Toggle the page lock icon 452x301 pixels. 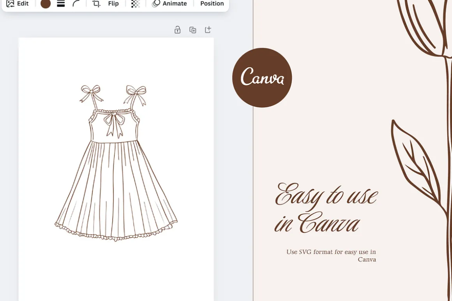click(x=178, y=30)
